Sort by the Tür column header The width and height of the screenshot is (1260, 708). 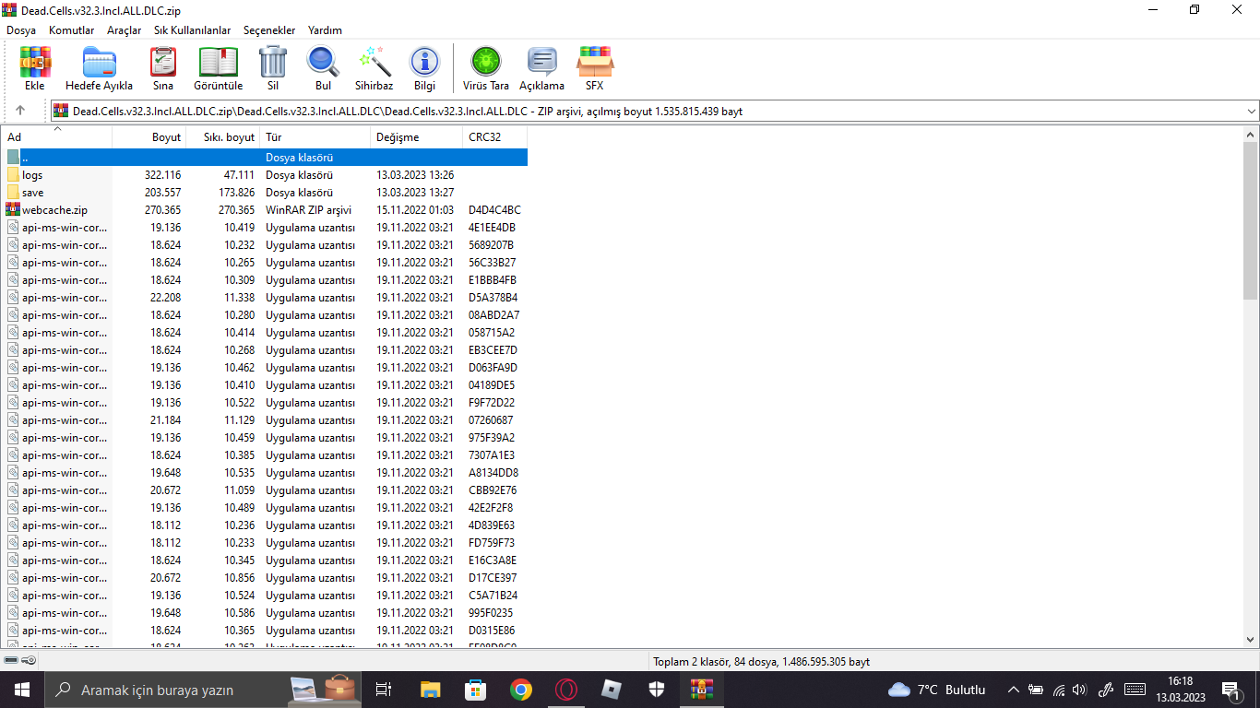pyautogui.click(x=315, y=137)
